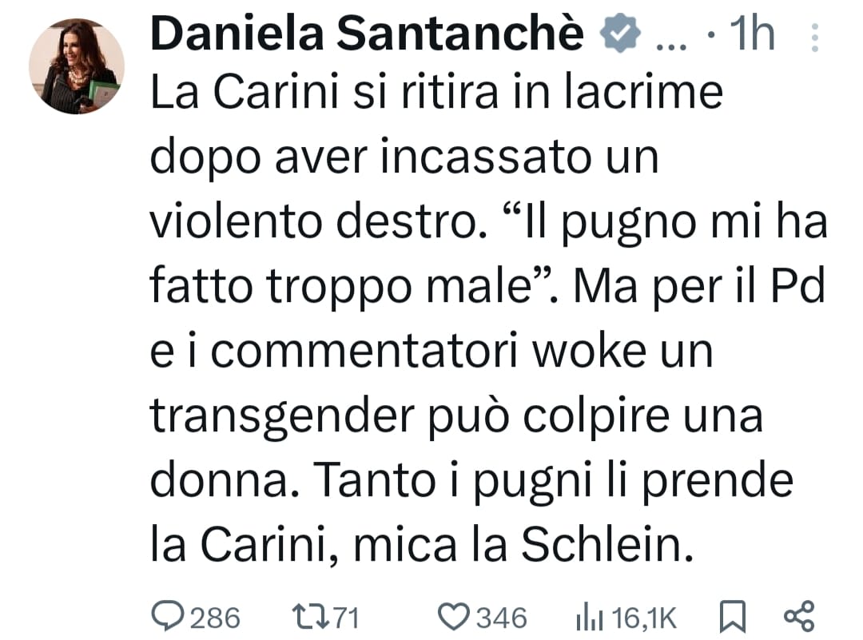Click the final line mentioning Schlein

(x=420, y=546)
